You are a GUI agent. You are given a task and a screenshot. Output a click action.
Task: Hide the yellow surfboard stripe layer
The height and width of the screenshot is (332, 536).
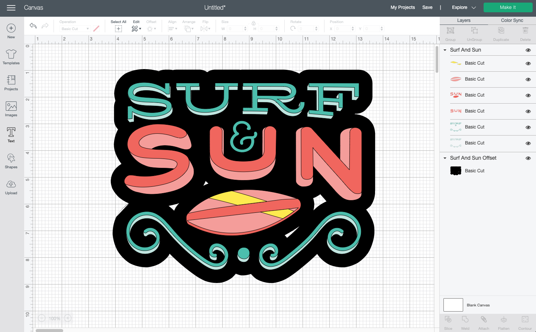click(528, 64)
